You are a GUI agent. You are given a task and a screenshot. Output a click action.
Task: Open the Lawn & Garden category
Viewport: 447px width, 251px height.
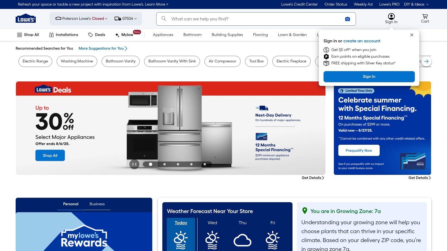[x=292, y=35]
